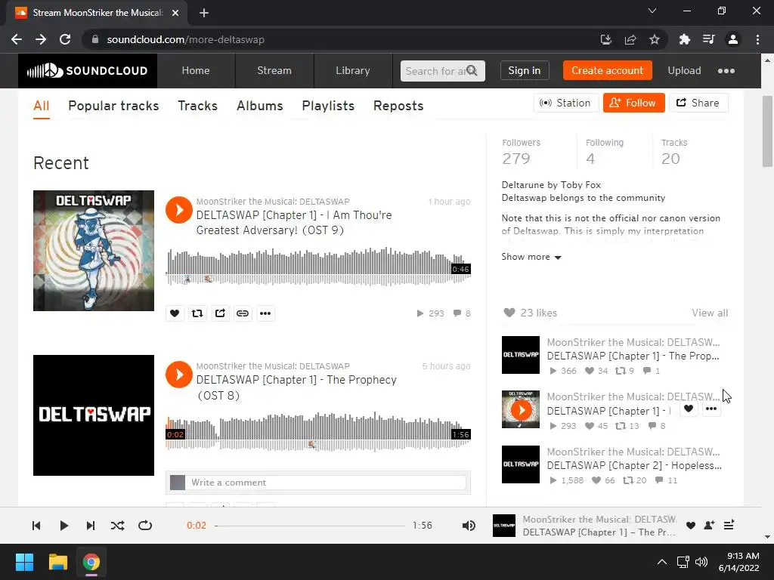Open File Explorer from taskbar

point(57,562)
